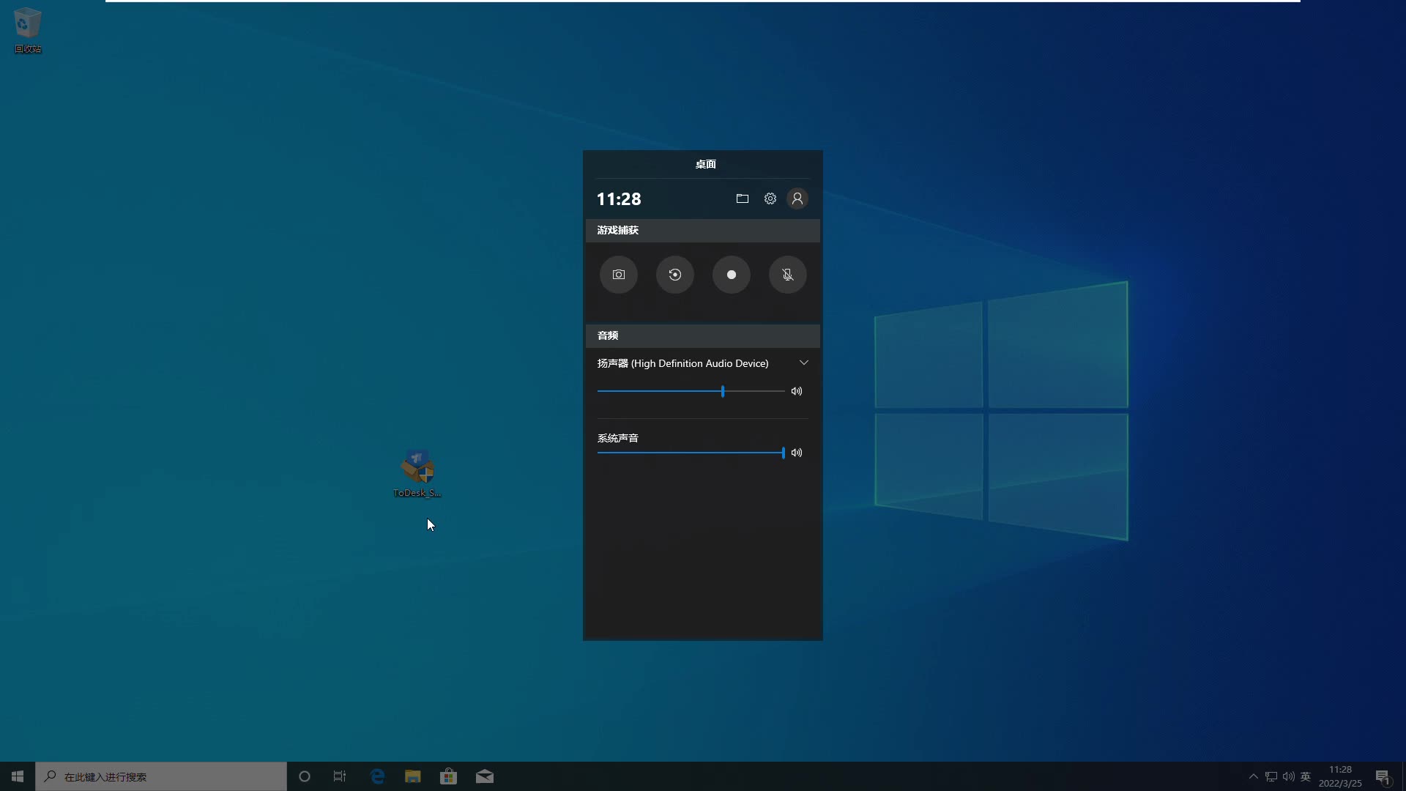Expand the speaker device dropdown chevron
1406x791 pixels.
pos(803,363)
